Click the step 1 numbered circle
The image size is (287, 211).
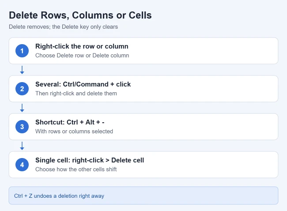pos(22,51)
